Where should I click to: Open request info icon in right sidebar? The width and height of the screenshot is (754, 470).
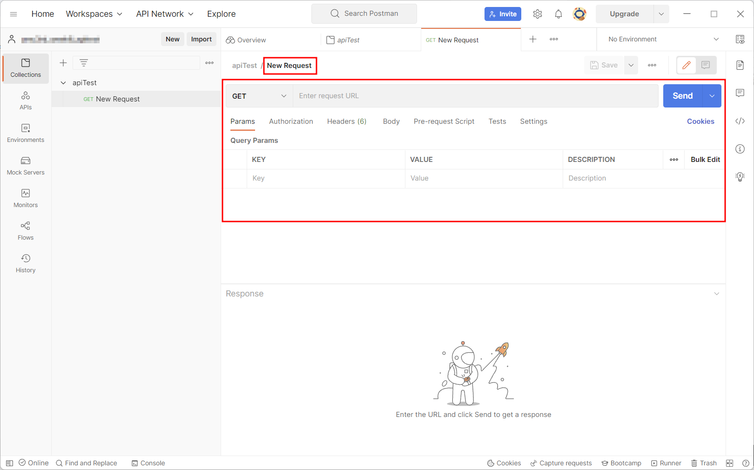[x=740, y=149]
